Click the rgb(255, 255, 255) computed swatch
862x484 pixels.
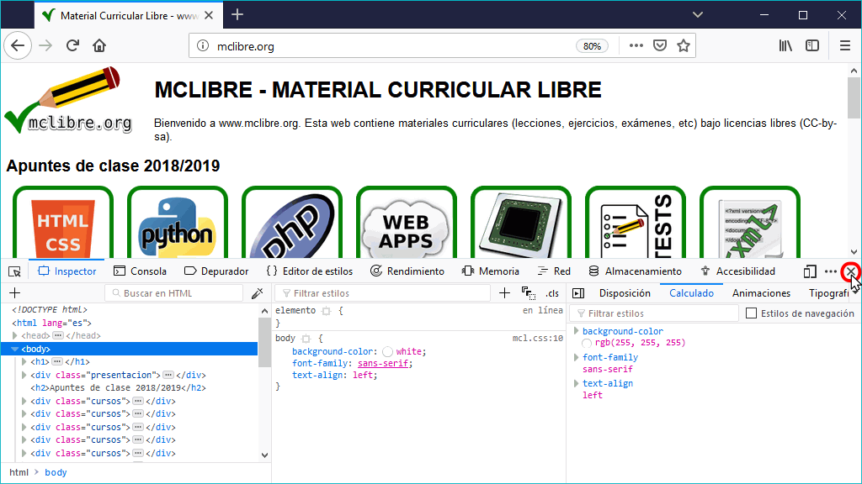click(587, 343)
